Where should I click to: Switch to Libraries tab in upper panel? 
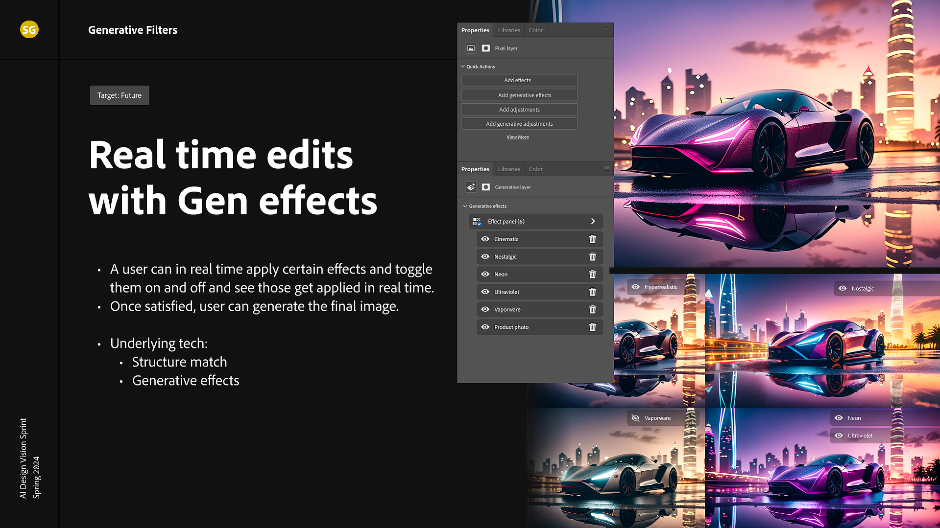click(509, 30)
